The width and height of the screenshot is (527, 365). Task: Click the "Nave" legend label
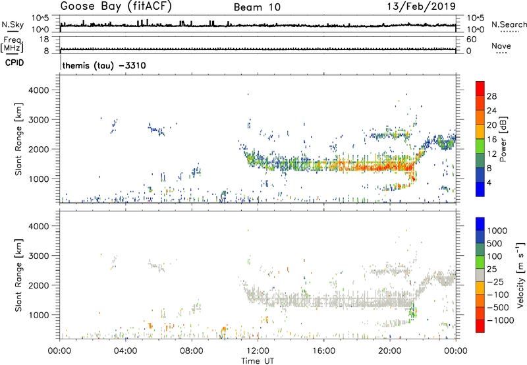coord(501,46)
